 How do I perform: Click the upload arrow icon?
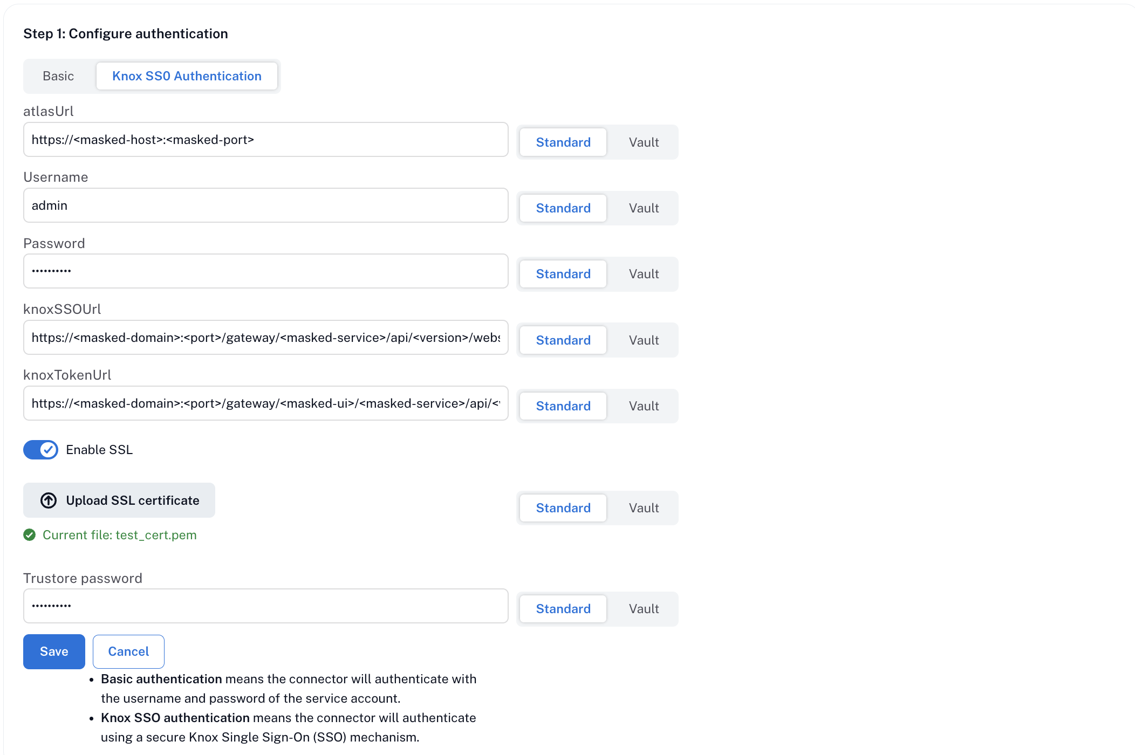click(x=49, y=500)
